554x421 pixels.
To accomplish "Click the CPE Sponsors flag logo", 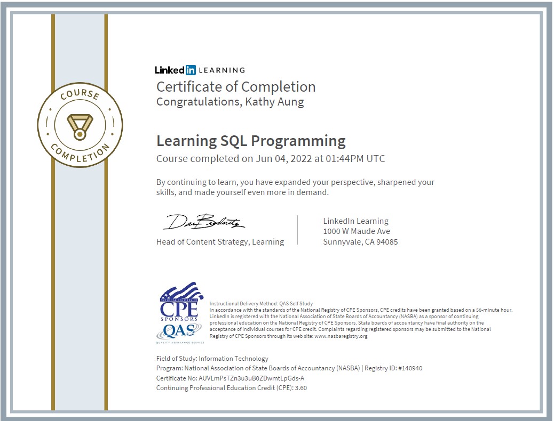I will (180, 302).
